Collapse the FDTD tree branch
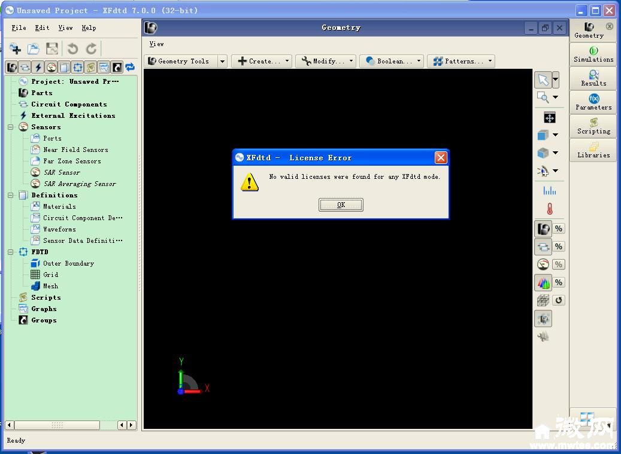 11,252
